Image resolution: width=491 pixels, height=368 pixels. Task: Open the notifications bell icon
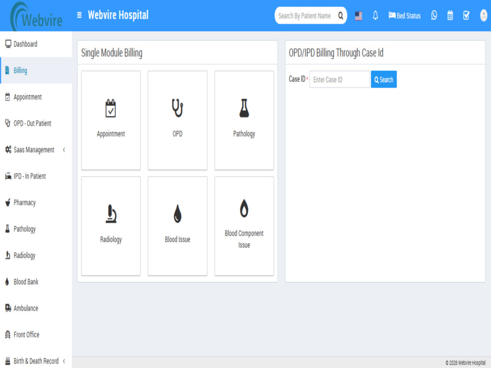click(375, 15)
